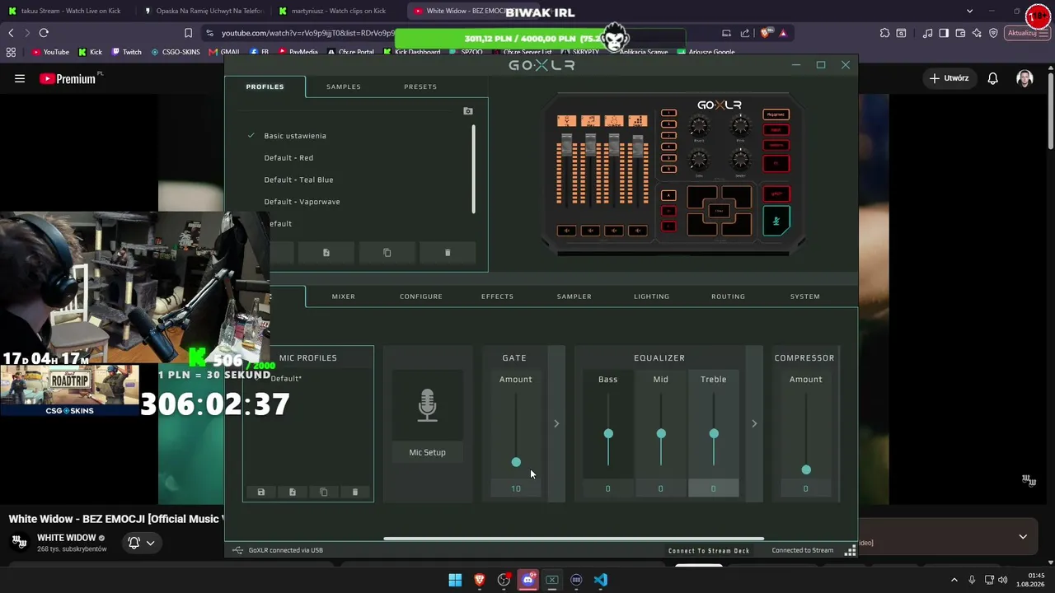This screenshot has height=593, width=1055.
Task: Switch to martyniusz Kick clips tab
Action: [x=338, y=11]
